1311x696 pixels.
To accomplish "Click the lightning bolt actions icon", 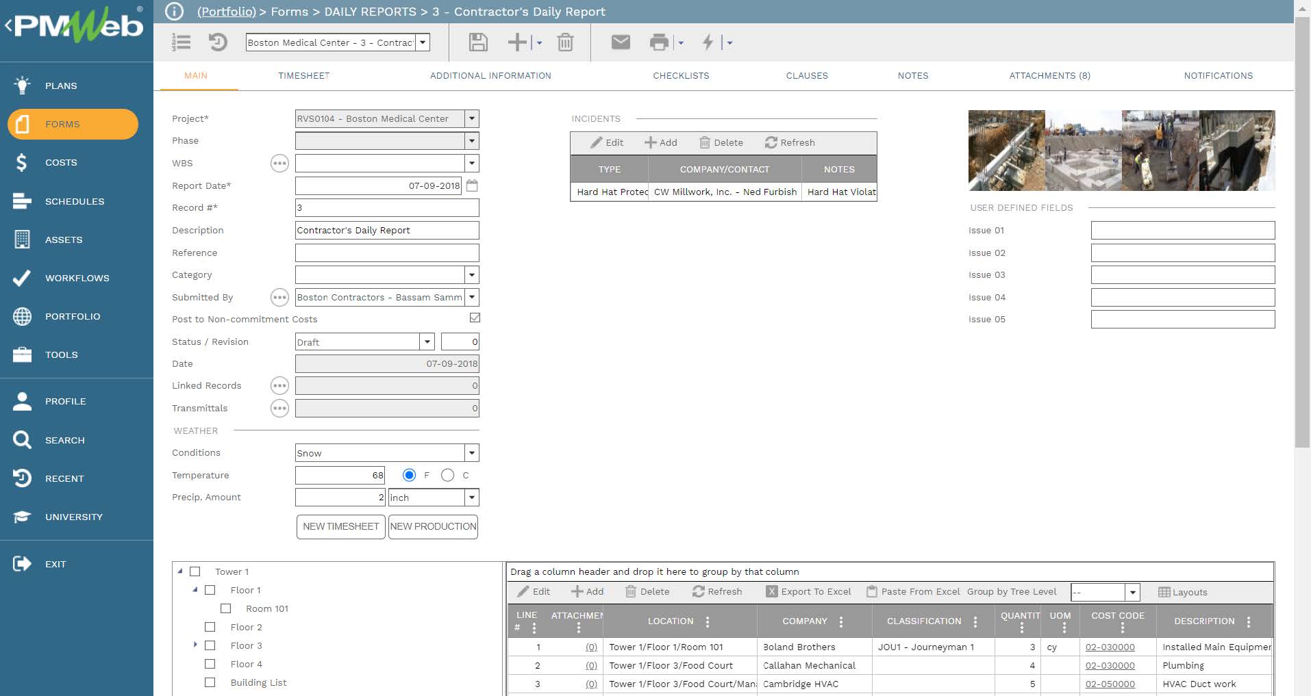I will pos(708,42).
